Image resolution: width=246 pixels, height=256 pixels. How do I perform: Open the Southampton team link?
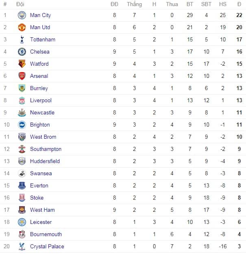(46, 149)
